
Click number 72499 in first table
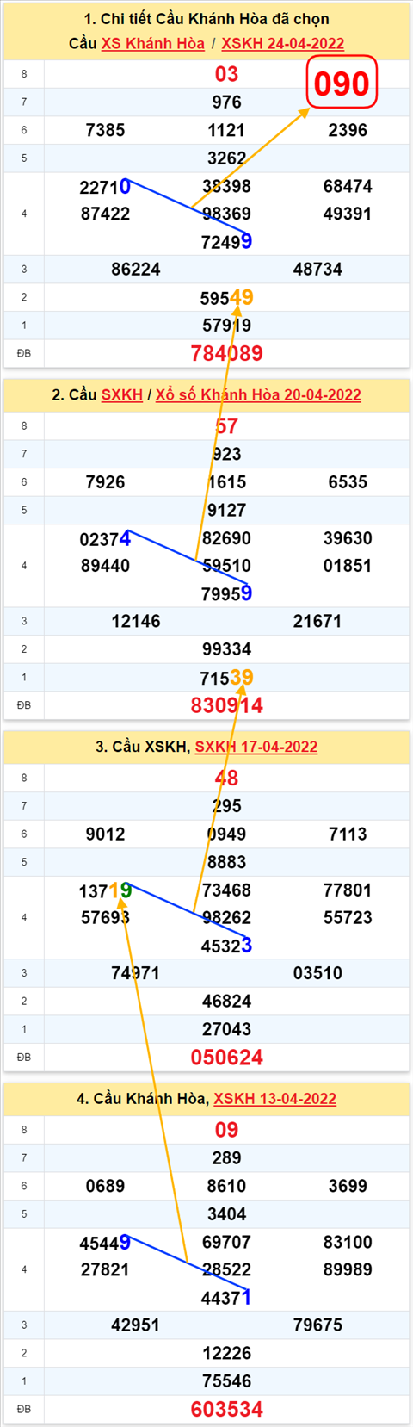click(x=227, y=242)
